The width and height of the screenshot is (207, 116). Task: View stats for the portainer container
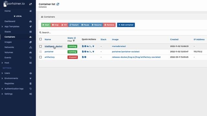(x=88, y=52)
